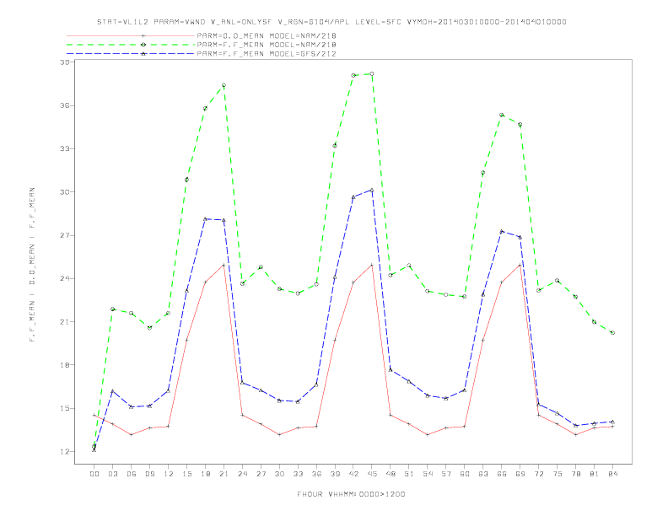Click the vertical y-axis title F.F_MEAN O.O_MEAN

tap(32, 265)
